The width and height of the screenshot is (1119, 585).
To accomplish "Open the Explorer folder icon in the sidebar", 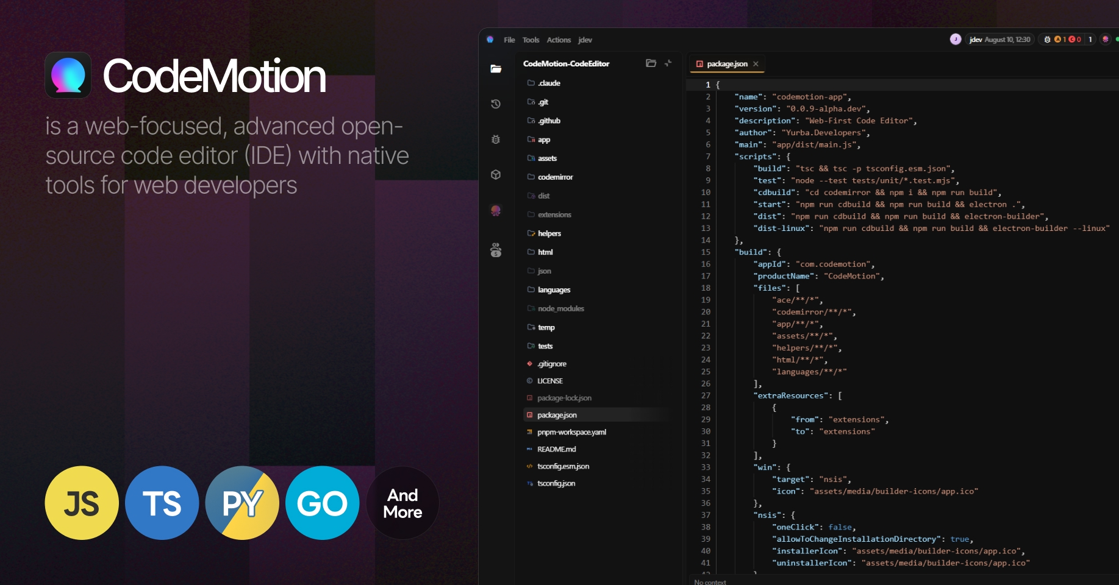I will (x=496, y=69).
